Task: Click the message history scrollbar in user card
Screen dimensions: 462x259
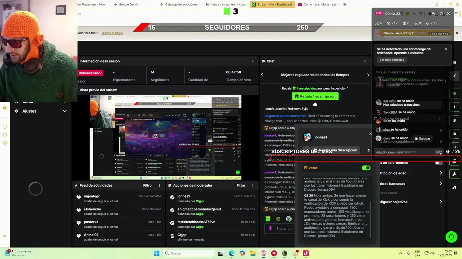Action: (x=370, y=219)
